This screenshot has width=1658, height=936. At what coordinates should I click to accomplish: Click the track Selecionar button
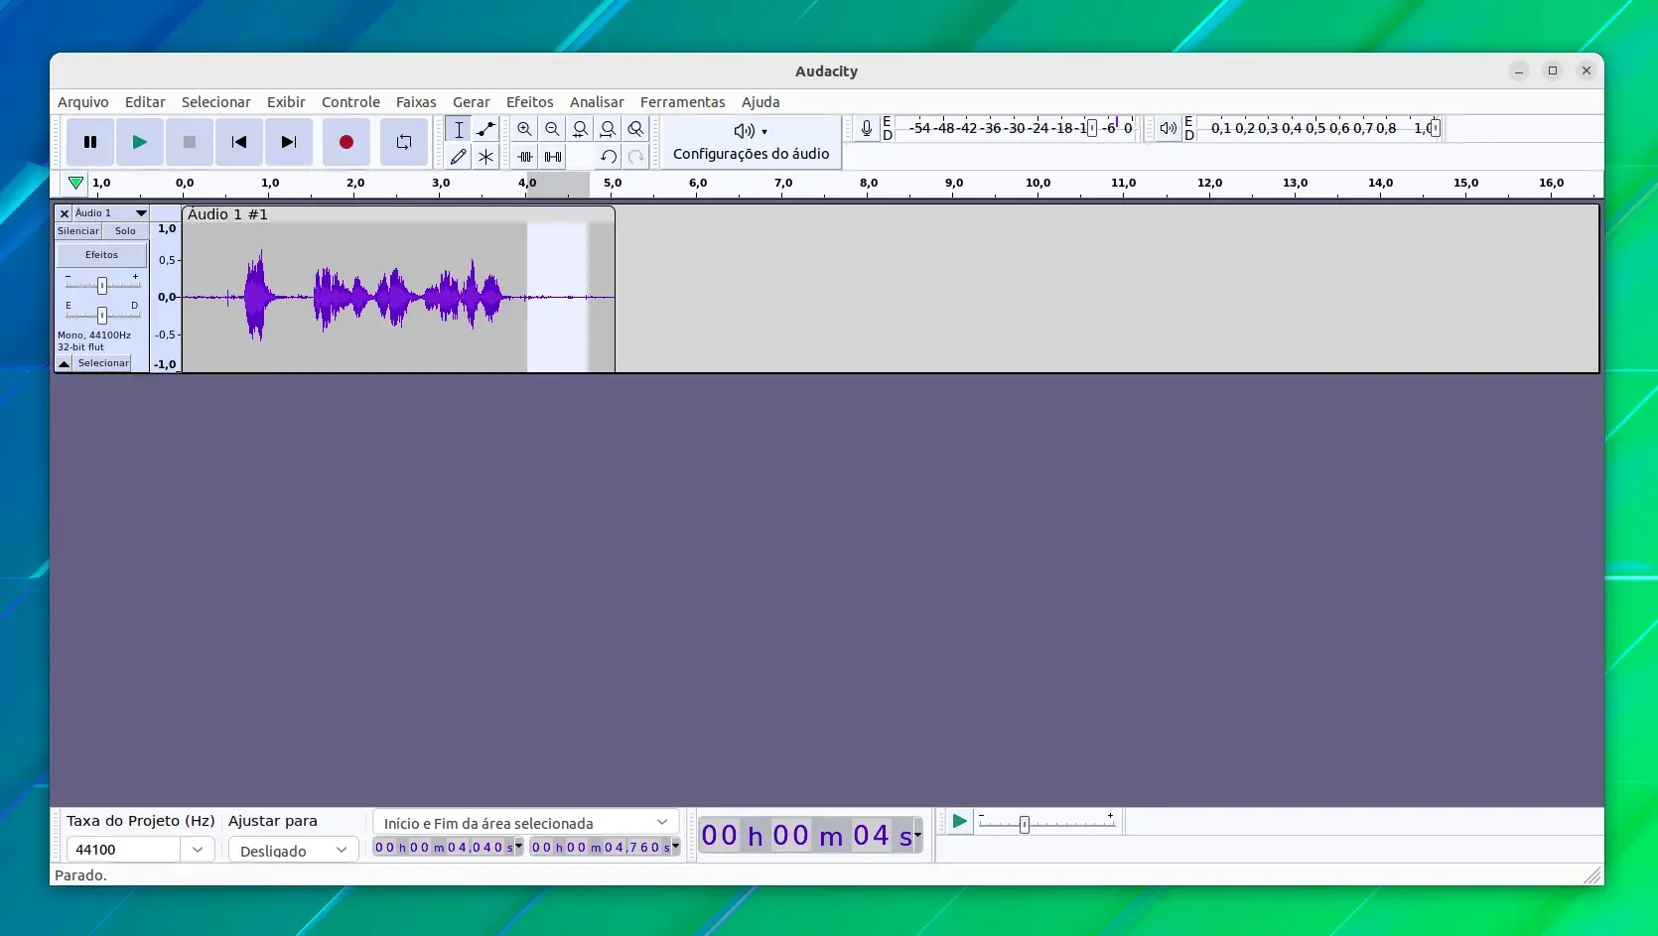tap(103, 363)
